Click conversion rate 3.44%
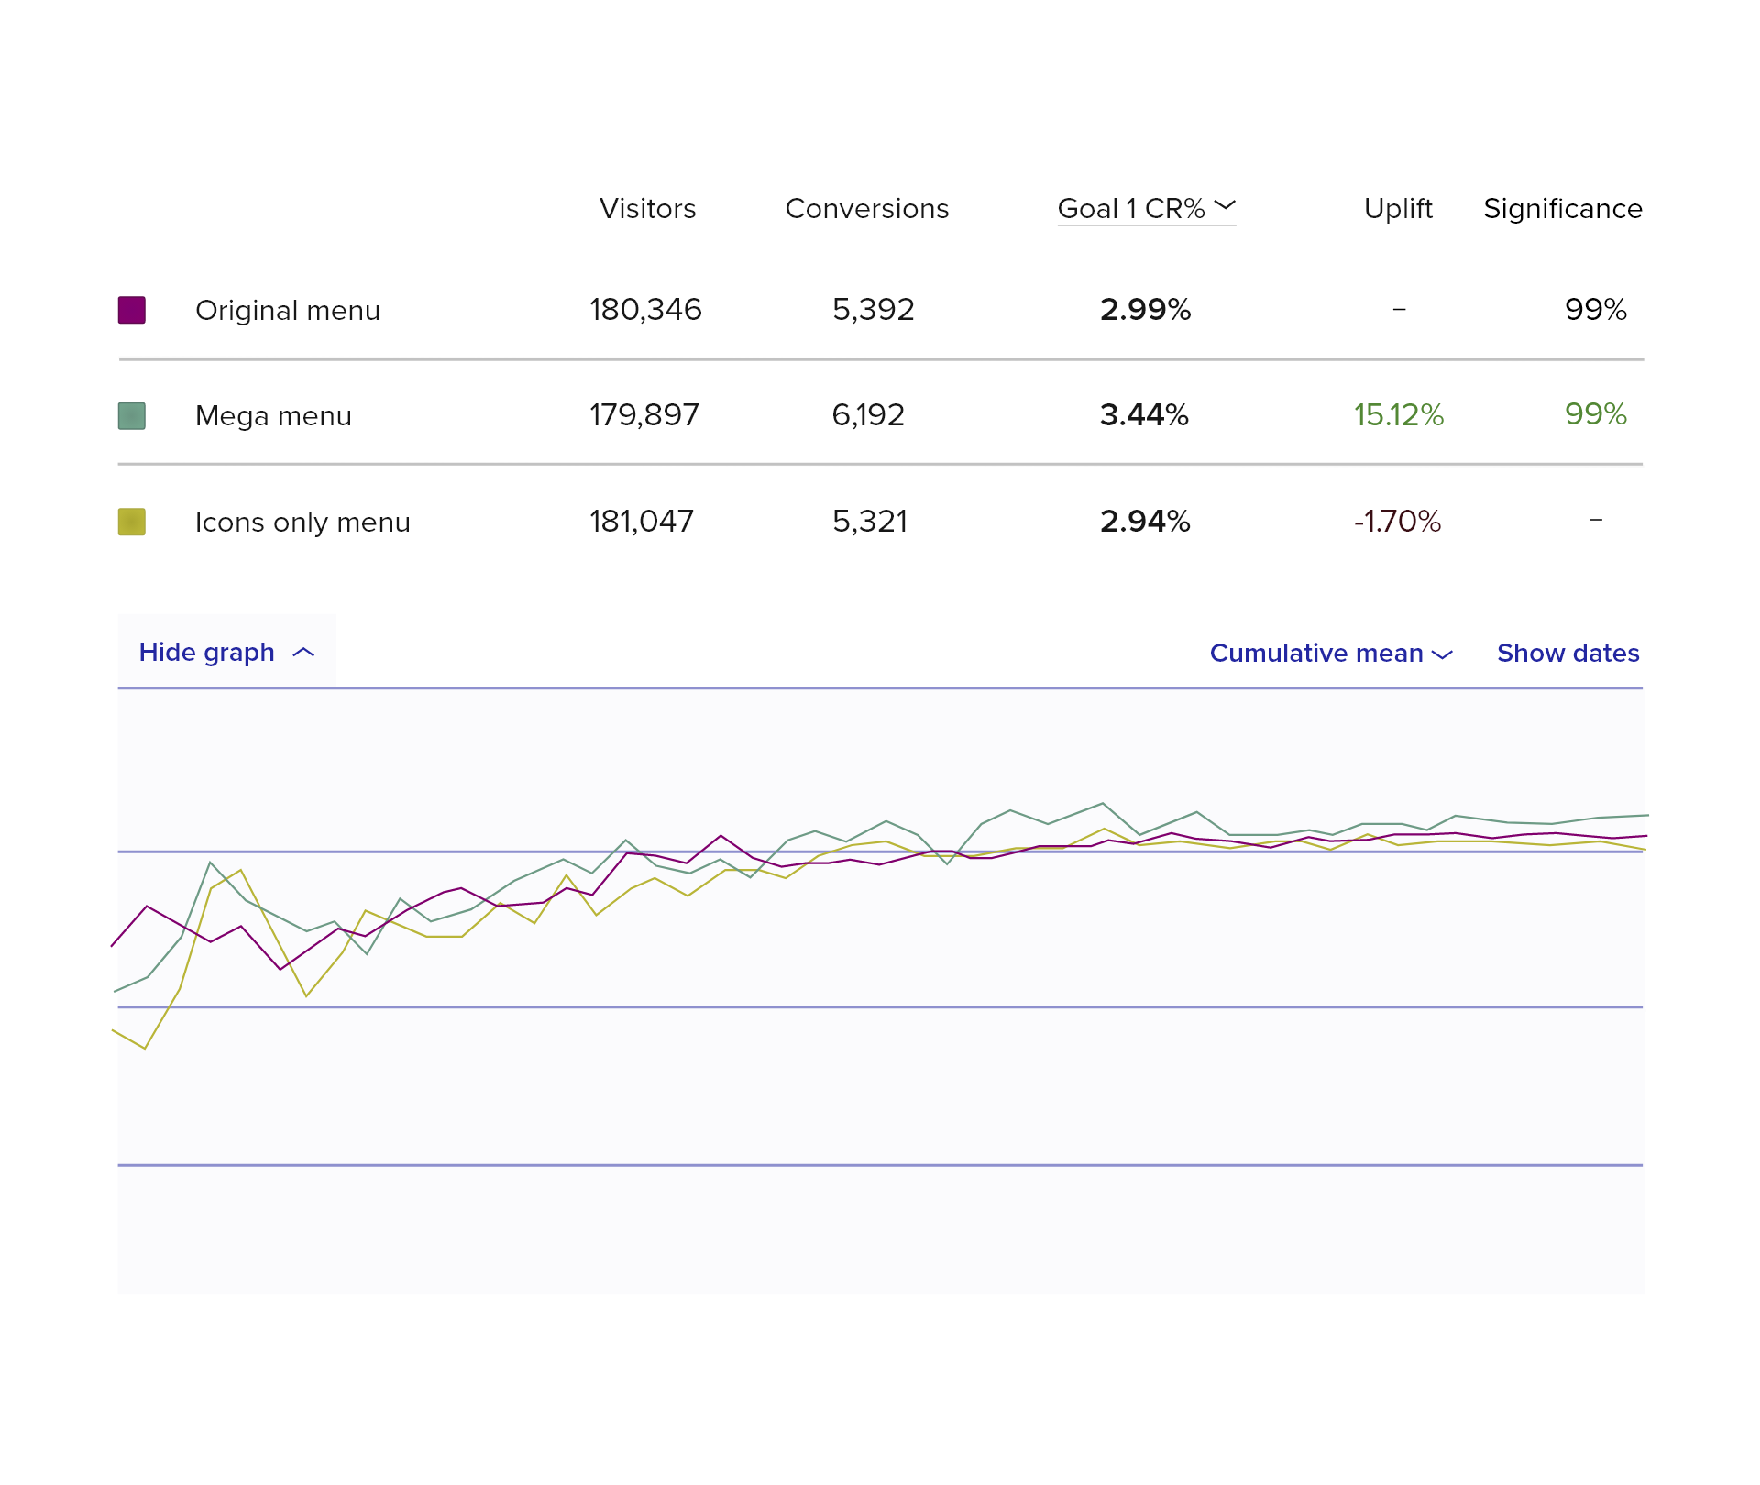The width and height of the screenshot is (1760, 1485). click(1145, 415)
